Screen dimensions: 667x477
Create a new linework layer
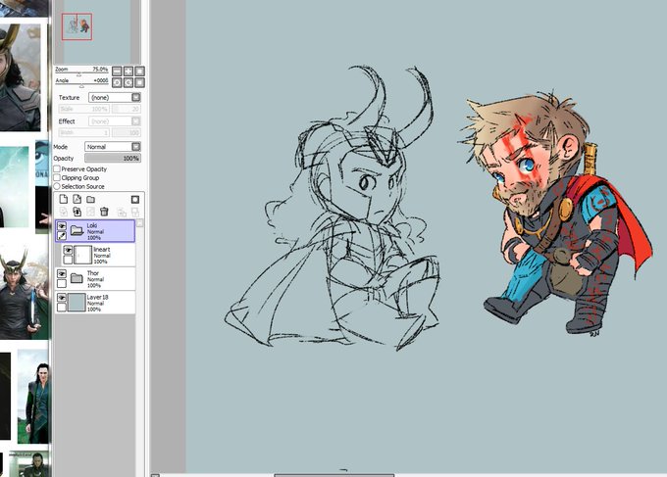pos(77,199)
